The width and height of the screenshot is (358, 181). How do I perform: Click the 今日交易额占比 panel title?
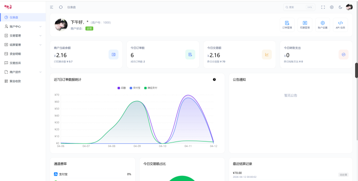(x=155, y=164)
